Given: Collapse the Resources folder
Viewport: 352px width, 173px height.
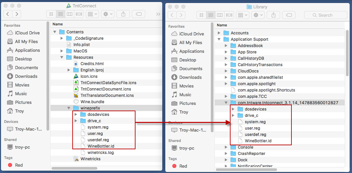Looking at the screenshot, I should [62, 57].
